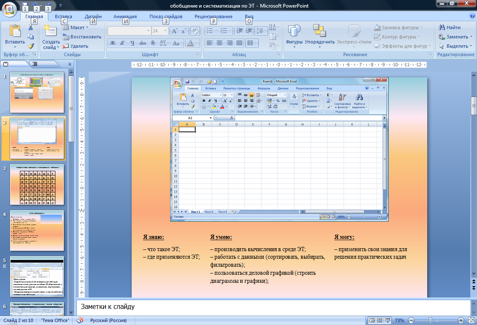Justify text in PowerPoint Абзац group
The width and height of the screenshot is (477, 325).
click(239, 43)
